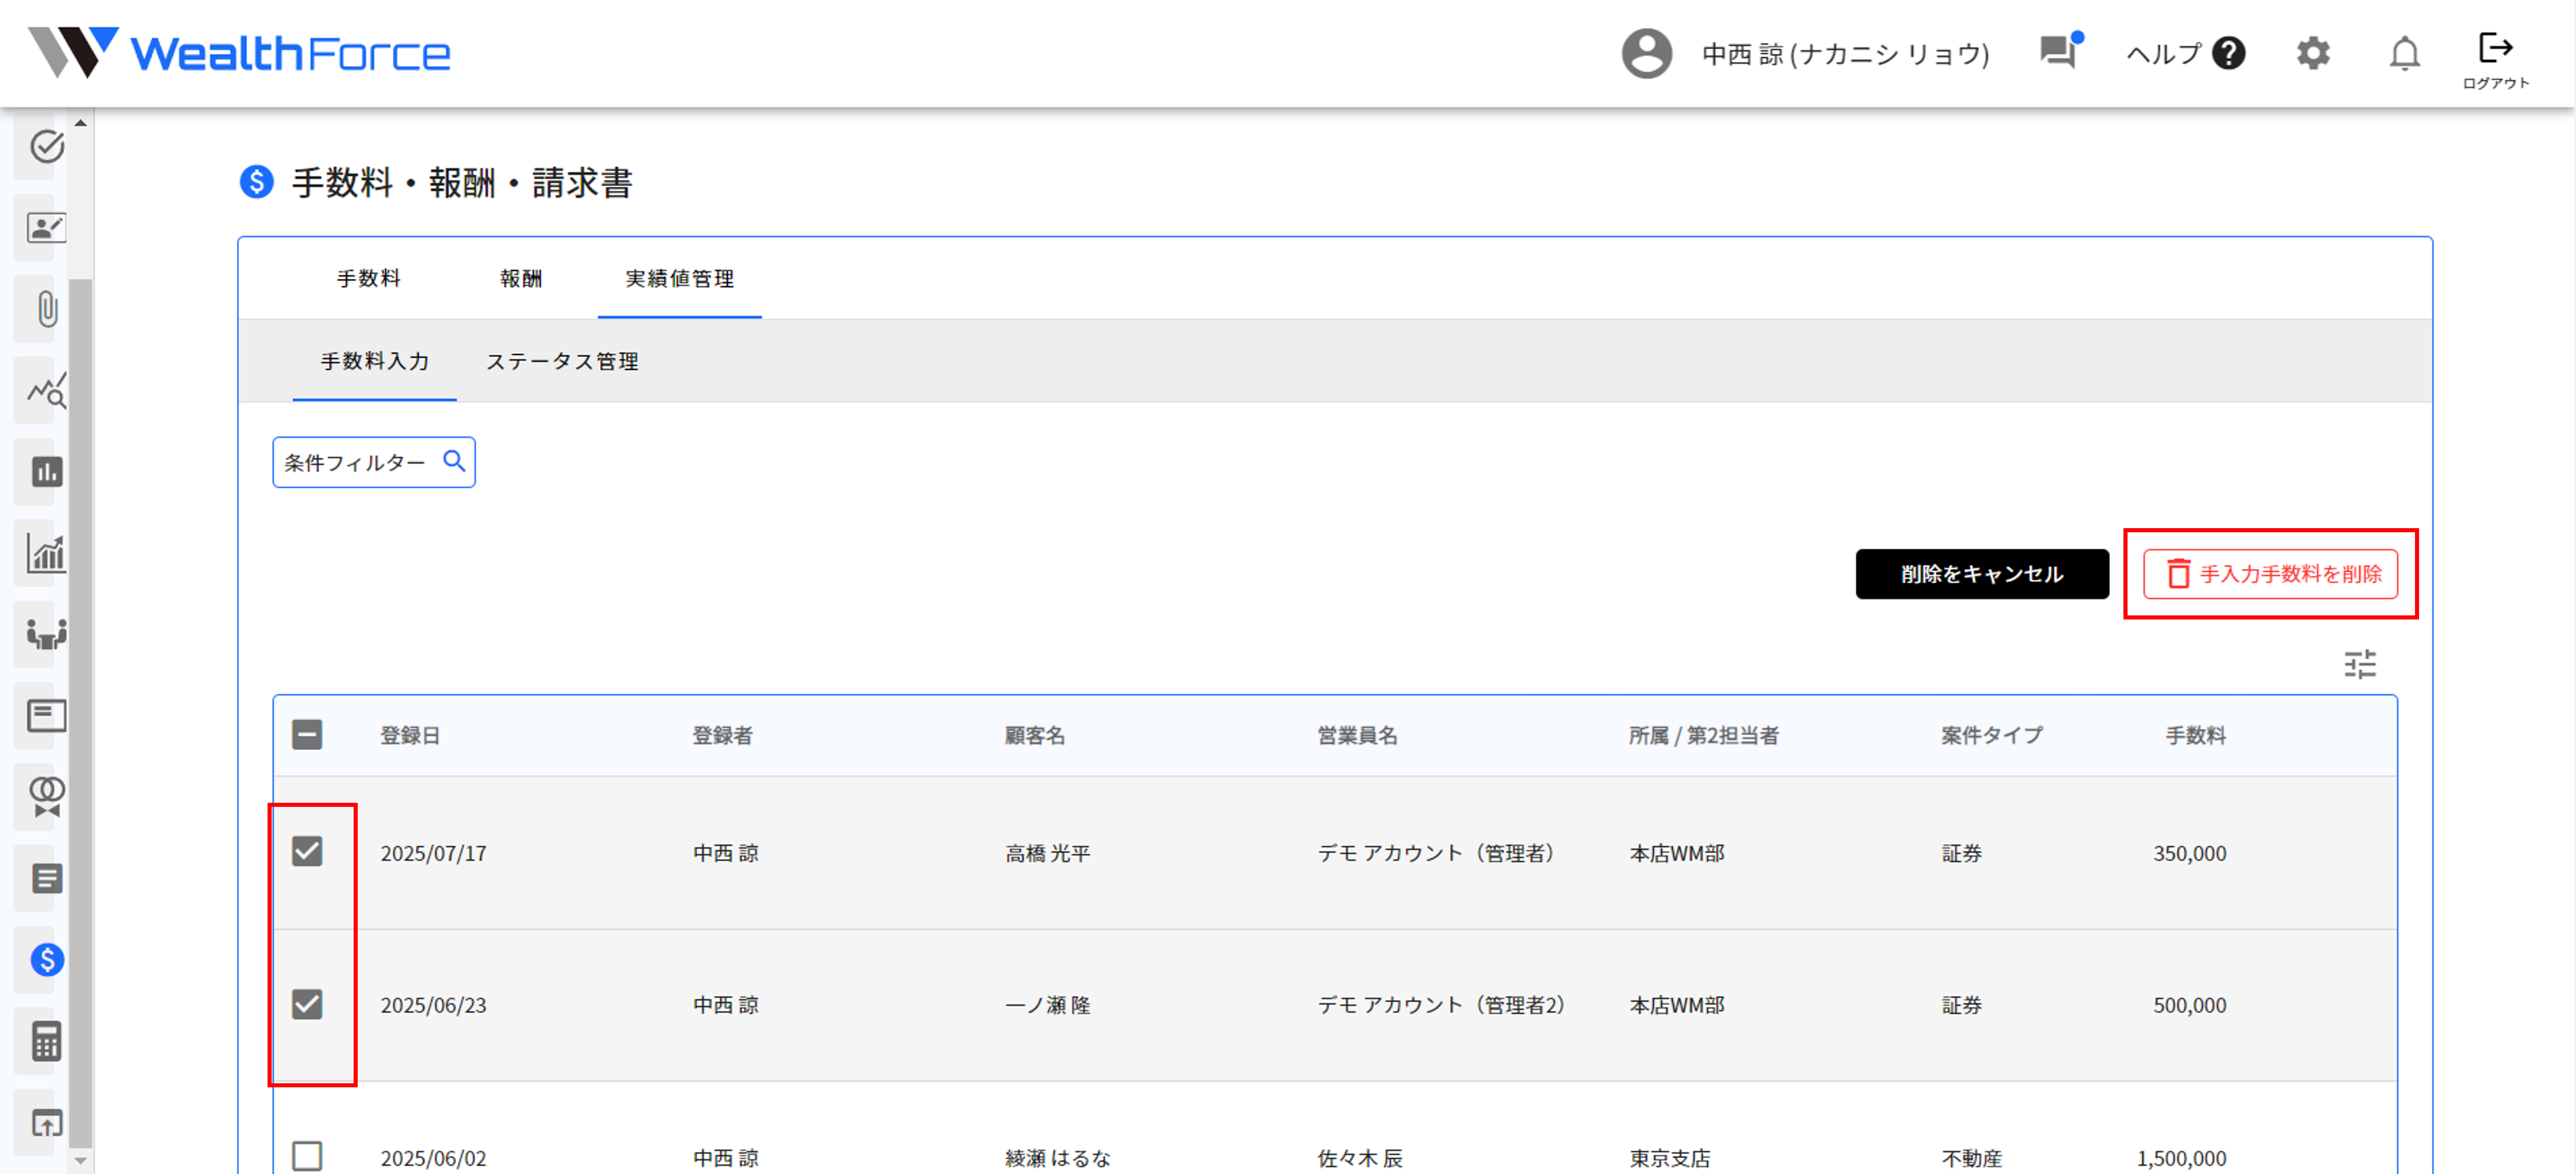Open the chart search analysis sidebar icon
This screenshot has height=1174, width=2576.
(46, 390)
